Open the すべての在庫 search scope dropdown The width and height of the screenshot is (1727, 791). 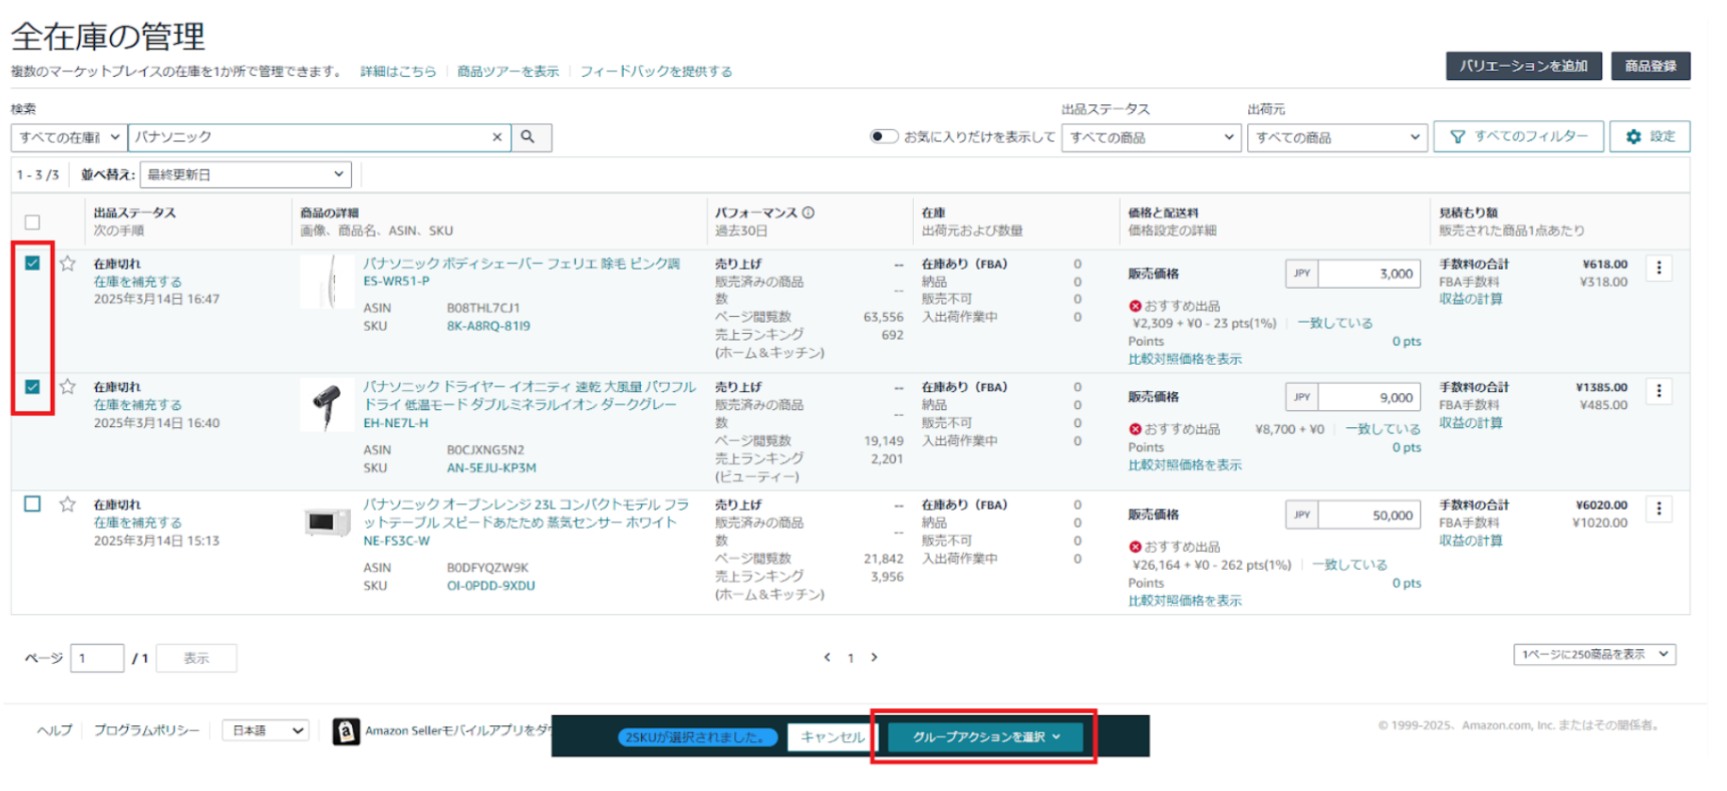[x=69, y=137]
